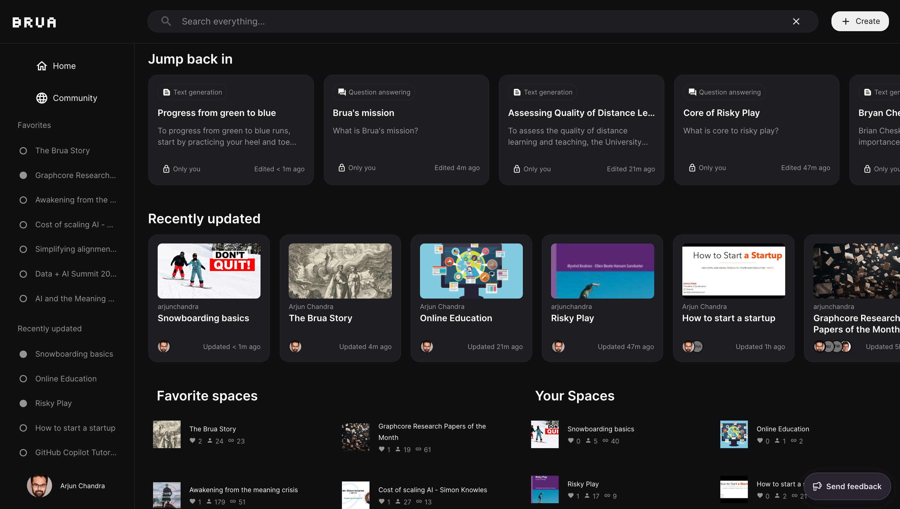Image resolution: width=900 pixels, height=509 pixels.
Task: Focus the Search everything field
Action: click(x=483, y=21)
